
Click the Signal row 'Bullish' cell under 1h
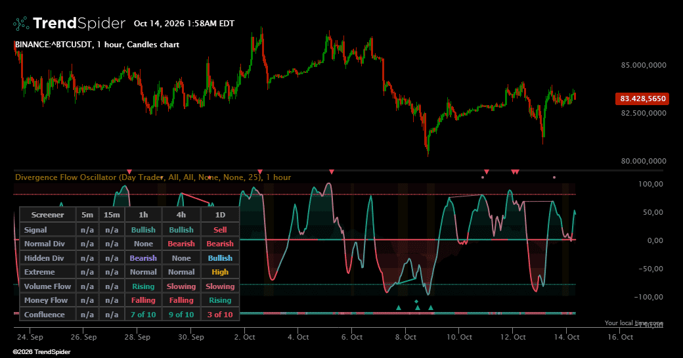(143, 229)
